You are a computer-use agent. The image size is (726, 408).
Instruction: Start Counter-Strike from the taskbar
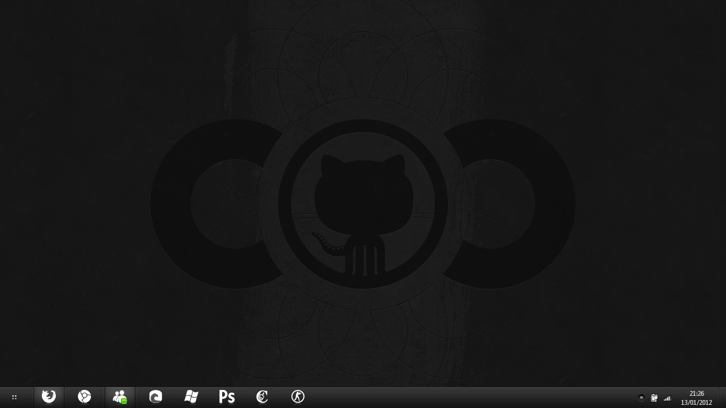coord(298,397)
